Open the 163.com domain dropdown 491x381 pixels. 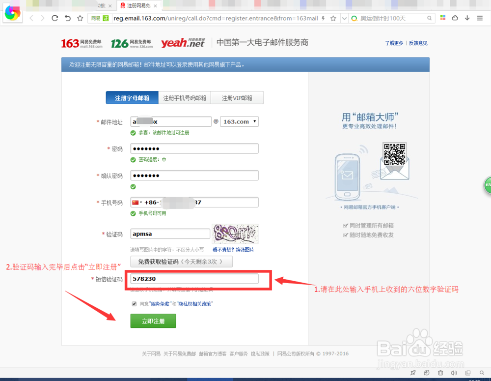239,121
